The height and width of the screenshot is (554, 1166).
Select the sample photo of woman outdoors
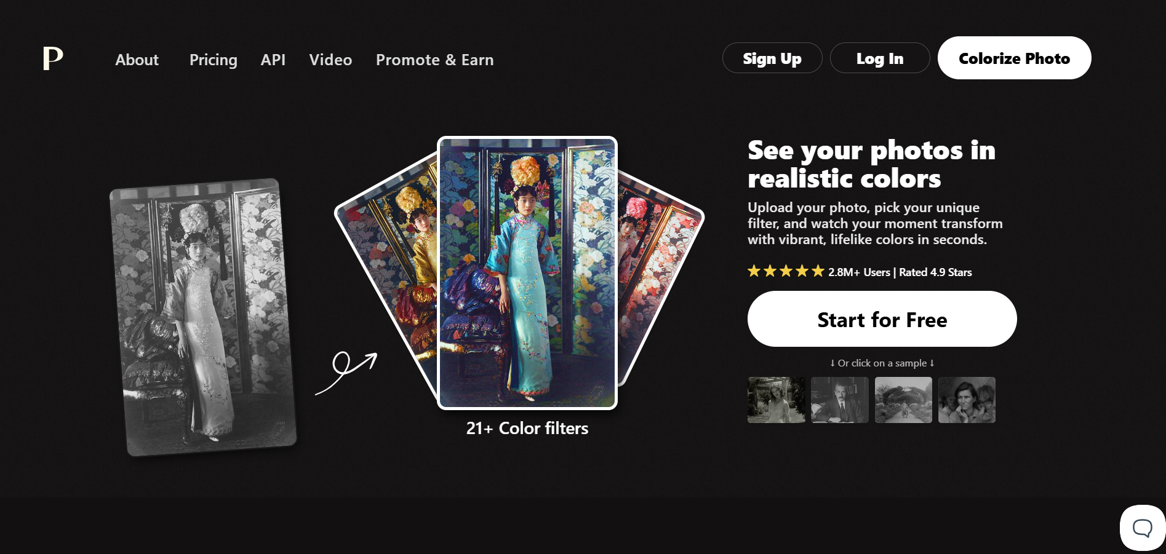tap(776, 400)
